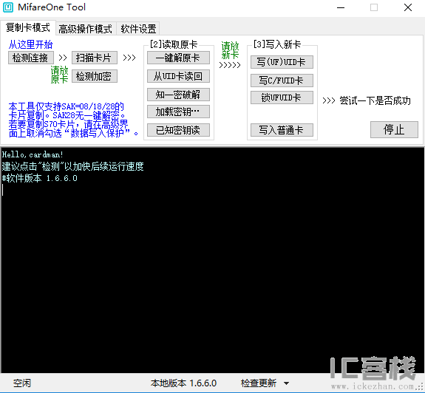
Task: Click the 检测连接 button
Action: coord(30,58)
